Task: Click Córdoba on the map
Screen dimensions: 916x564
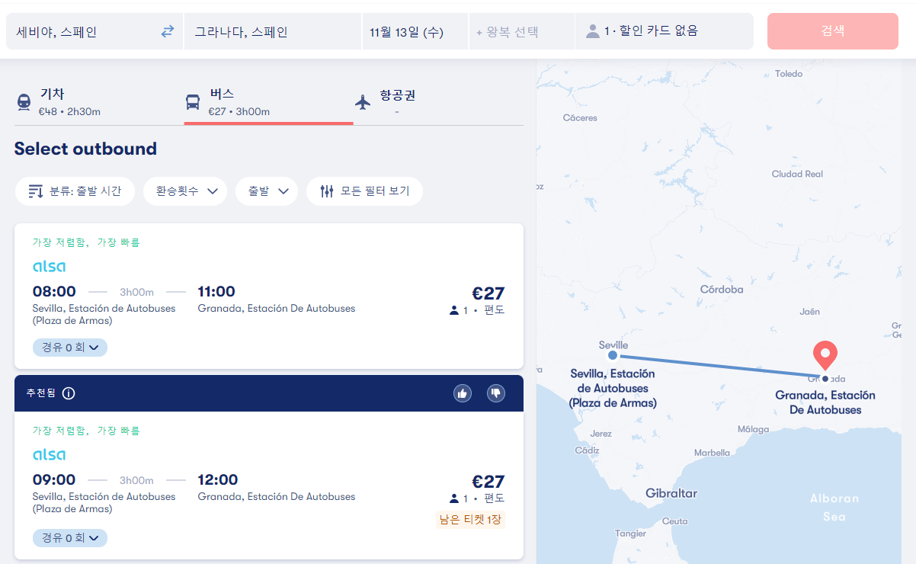Action: point(722,290)
